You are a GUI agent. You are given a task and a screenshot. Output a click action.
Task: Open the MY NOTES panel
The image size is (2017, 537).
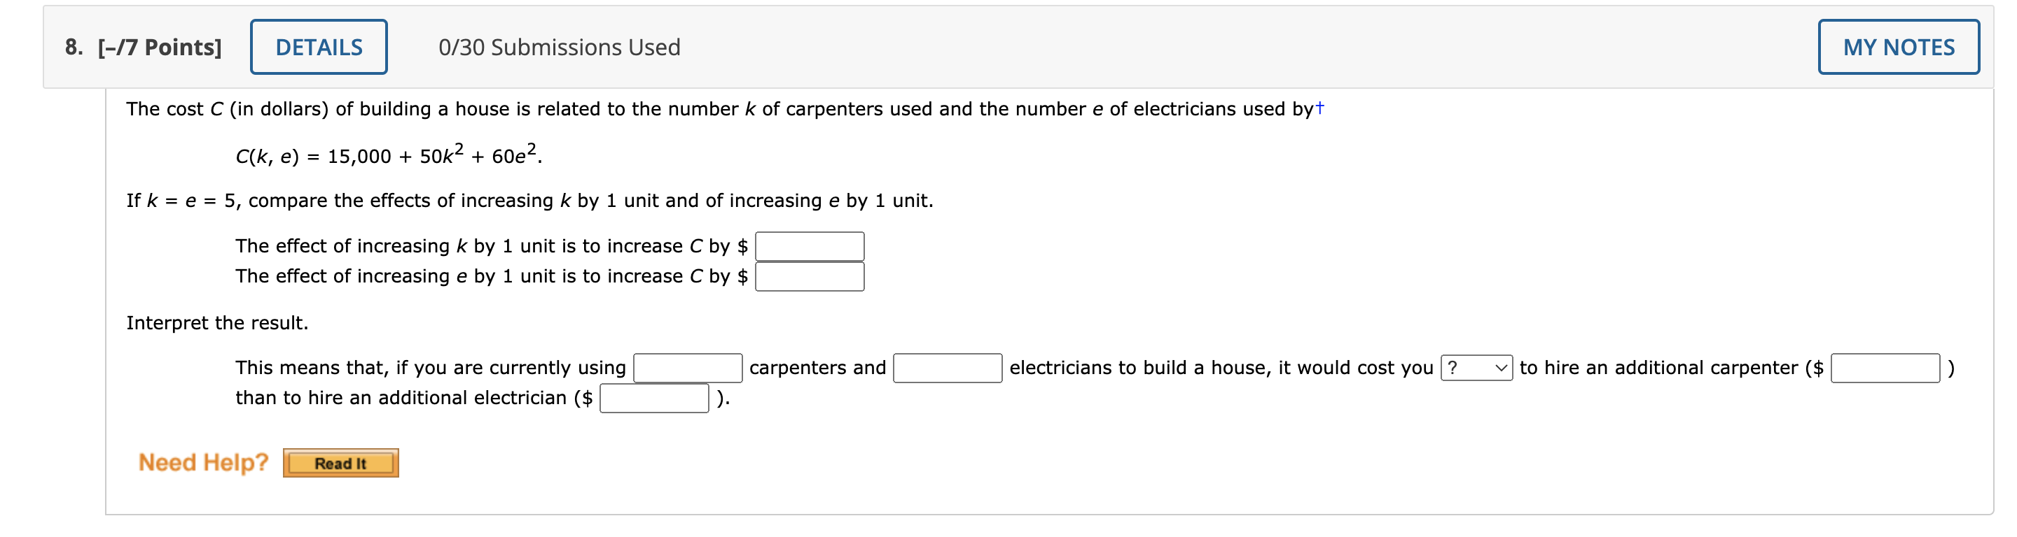pos(1898,47)
